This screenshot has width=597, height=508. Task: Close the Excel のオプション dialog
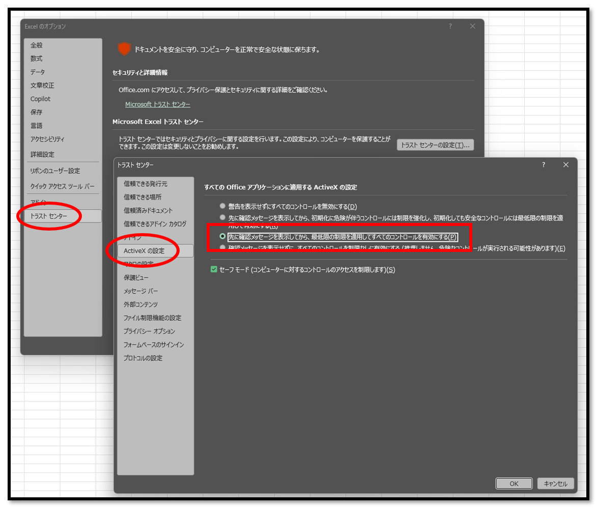472,26
